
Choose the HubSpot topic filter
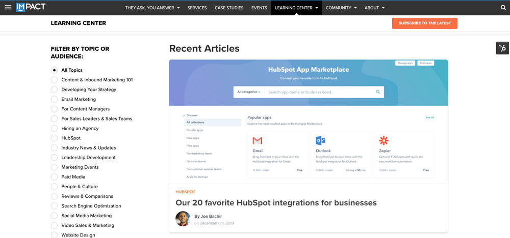(x=55, y=138)
